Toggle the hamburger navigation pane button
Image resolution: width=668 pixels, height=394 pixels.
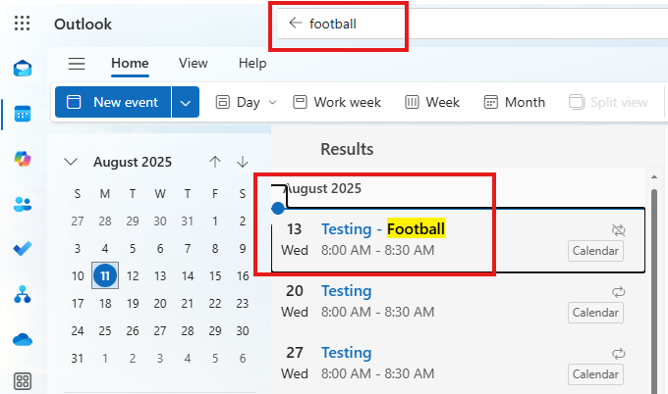coord(77,64)
